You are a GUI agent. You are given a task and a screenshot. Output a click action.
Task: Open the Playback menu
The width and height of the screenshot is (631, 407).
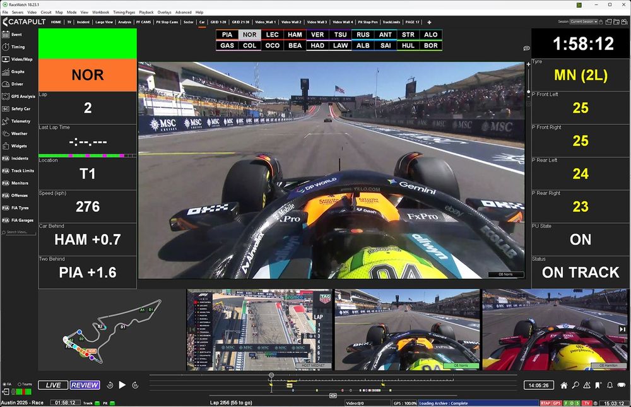point(146,12)
